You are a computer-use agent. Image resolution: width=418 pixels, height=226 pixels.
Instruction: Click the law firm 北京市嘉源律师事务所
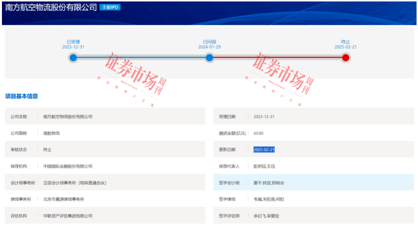pyautogui.click(x=63, y=199)
